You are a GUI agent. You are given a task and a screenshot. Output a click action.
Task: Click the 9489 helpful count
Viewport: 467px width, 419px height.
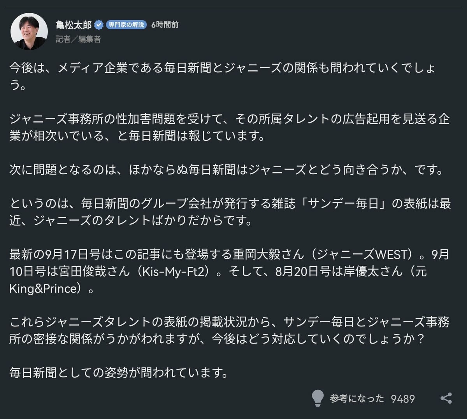tap(403, 399)
